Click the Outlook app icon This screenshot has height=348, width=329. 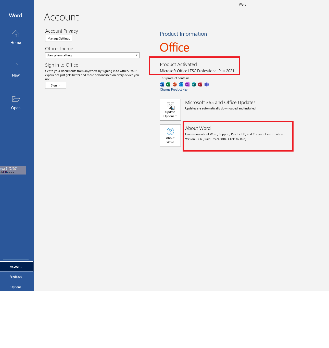181,84
